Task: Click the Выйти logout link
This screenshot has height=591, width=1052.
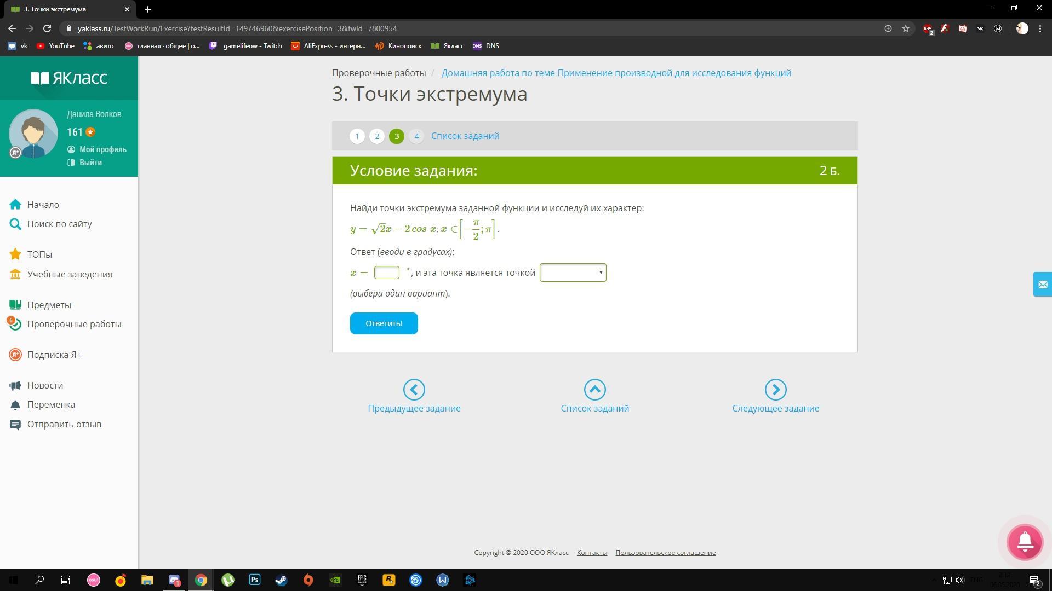Action: (x=90, y=163)
